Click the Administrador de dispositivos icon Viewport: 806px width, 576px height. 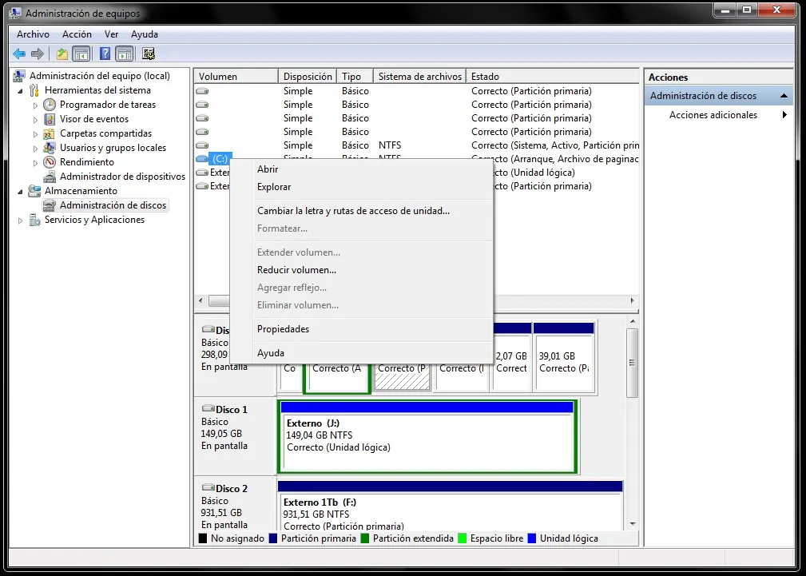tap(50, 177)
